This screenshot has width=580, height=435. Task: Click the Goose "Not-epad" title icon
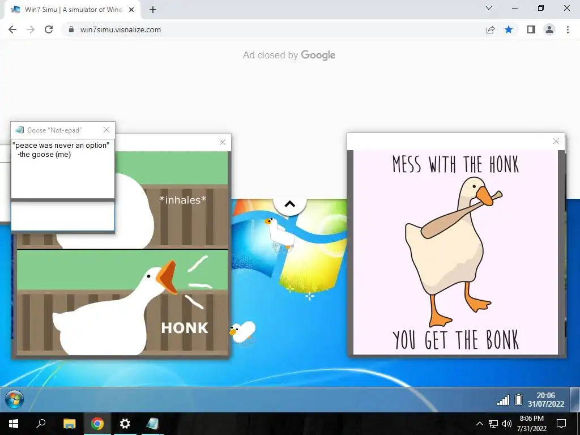(x=20, y=130)
